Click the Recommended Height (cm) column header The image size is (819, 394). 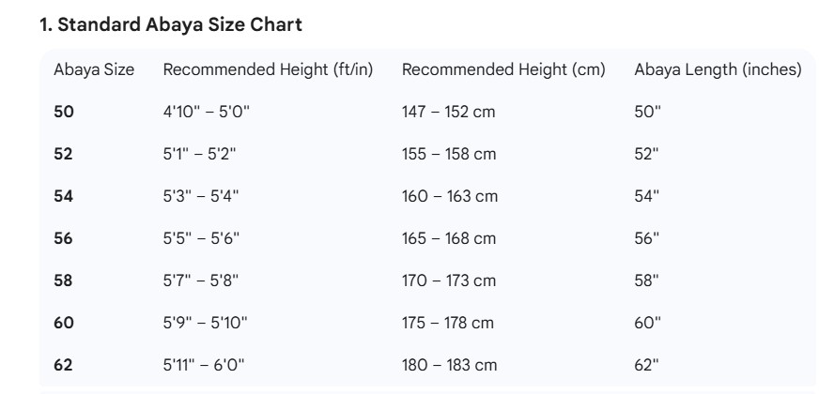[x=503, y=70]
